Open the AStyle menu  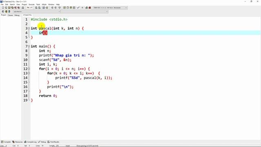[x=44, y=4]
